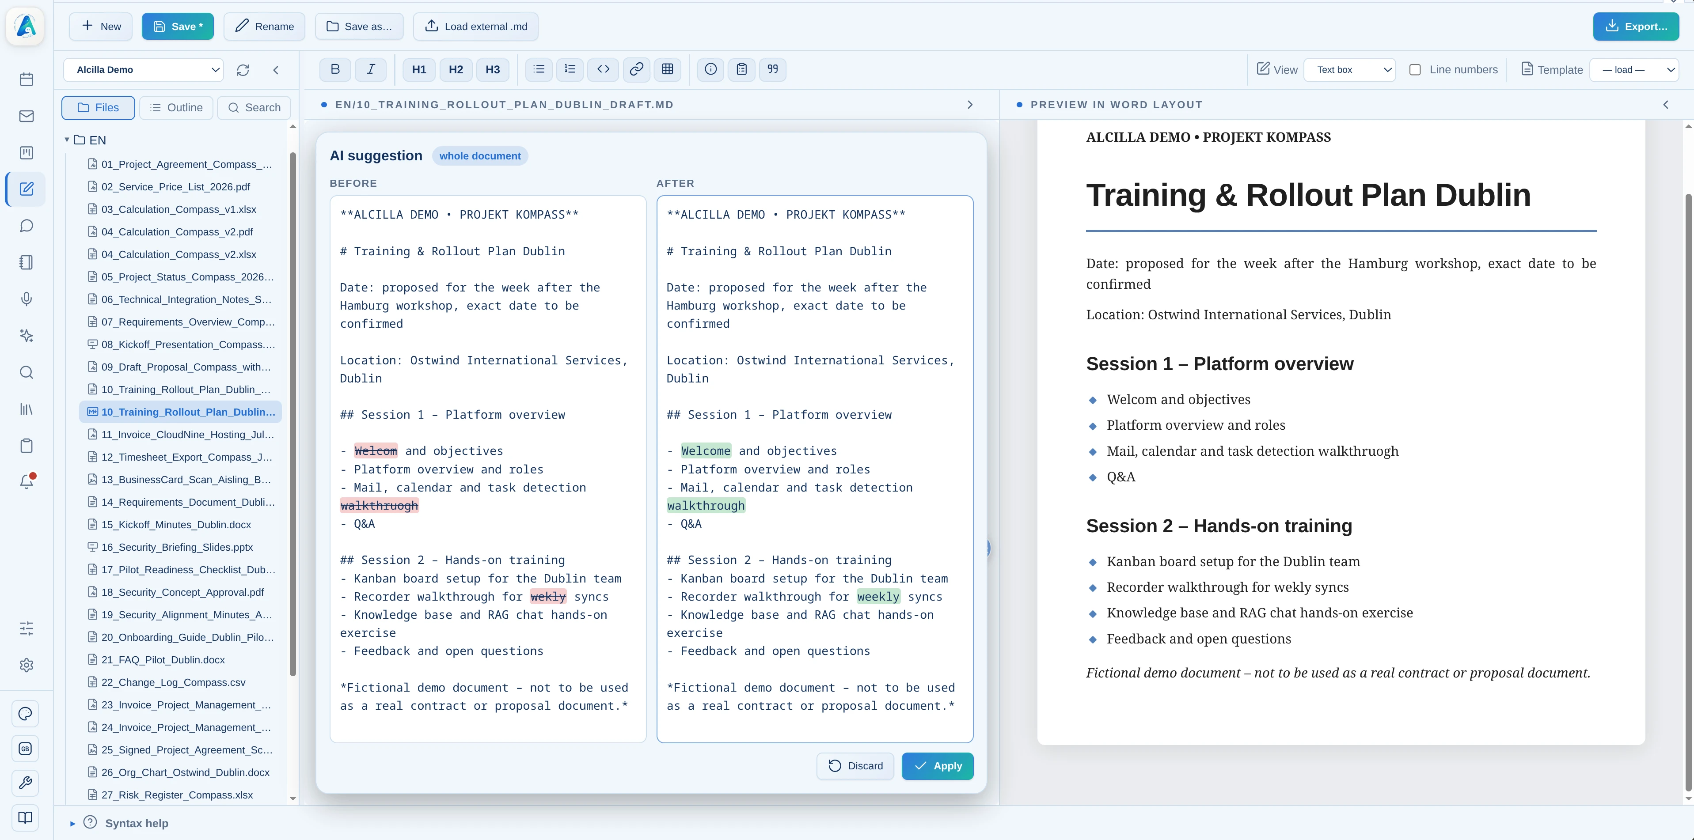Click the GB language icon in the sidebar
The width and height of the screenshot is (1694, 840).
point(25,749)
